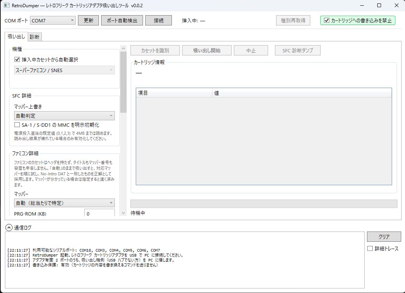Click the 通信ログ label

[x=23, y=228]
